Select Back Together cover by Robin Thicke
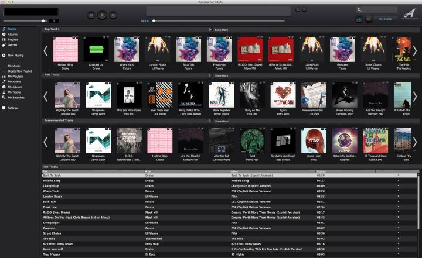This screenshot has height=258, width=422. tap(222, 95)
